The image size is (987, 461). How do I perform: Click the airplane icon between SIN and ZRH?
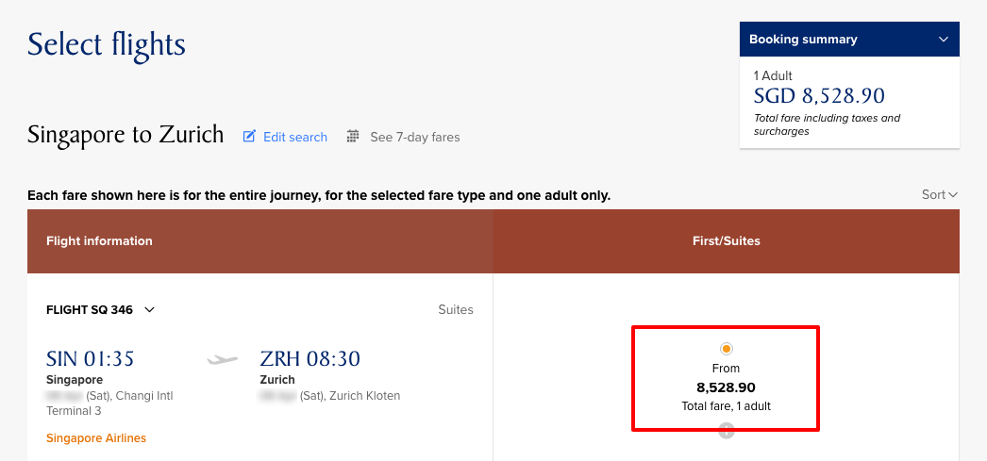(223, 359)
